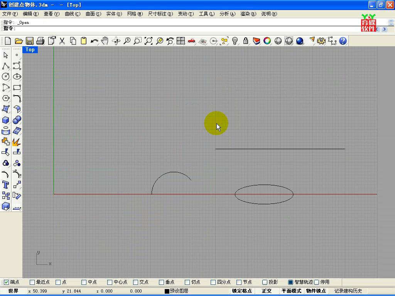Viewport: 395px width, 296px height.
Task: Toggle 锁定格点 in status bar
Action: coord(242,291)
